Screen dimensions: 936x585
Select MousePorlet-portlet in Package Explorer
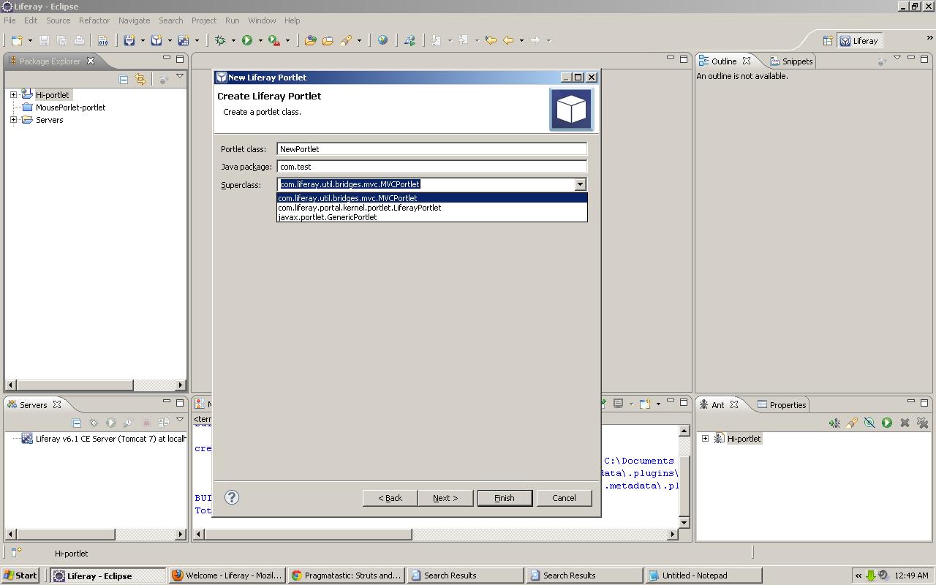(70, 107)
